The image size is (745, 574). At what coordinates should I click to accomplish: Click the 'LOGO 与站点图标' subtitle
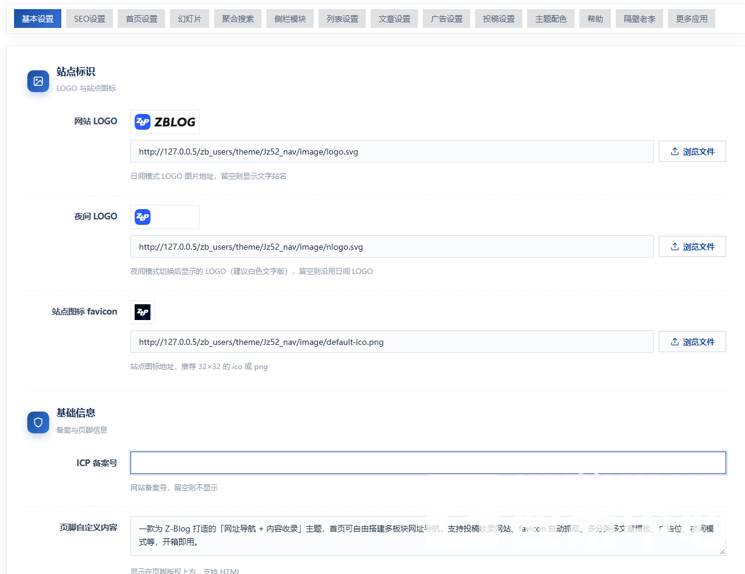[86, 88]
